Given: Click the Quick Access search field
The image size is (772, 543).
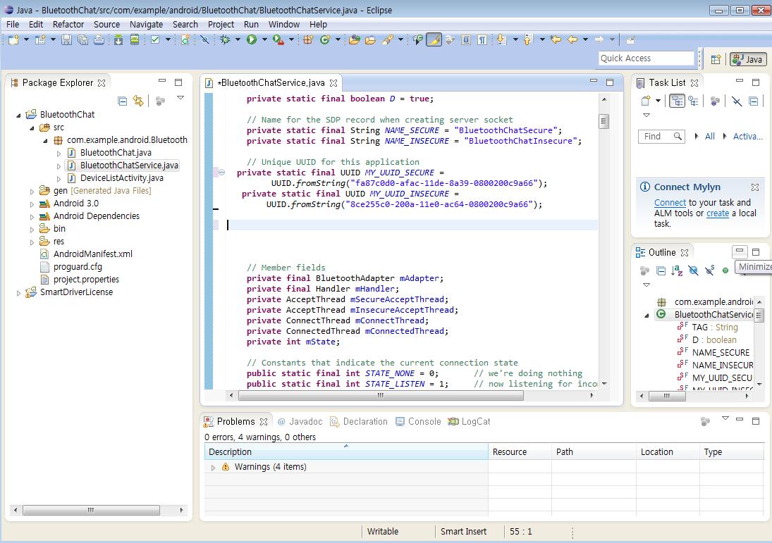Looking at the screenshot, I should (x=647, y=58).
